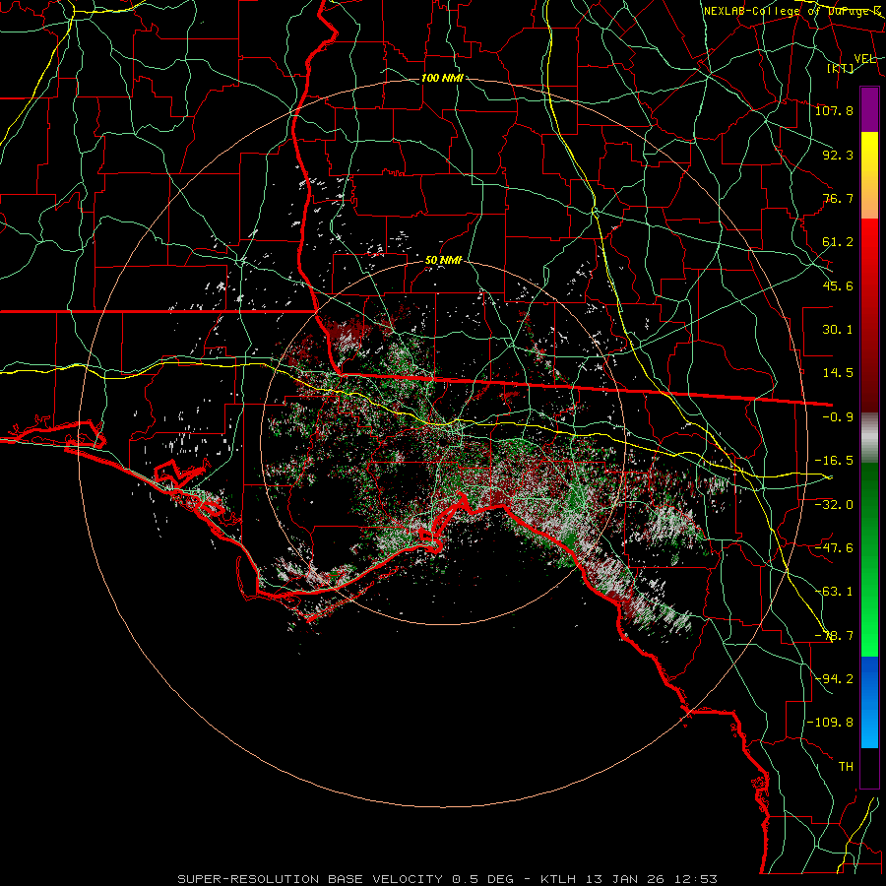Click the 'SUPER-RESOLUTION BASE VELOCITY' caption
886x886 pixels.
click(310, 879)
